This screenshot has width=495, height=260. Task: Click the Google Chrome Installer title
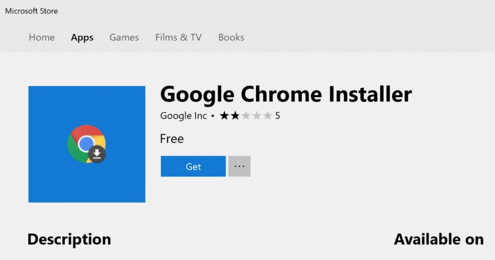(286, 95)
